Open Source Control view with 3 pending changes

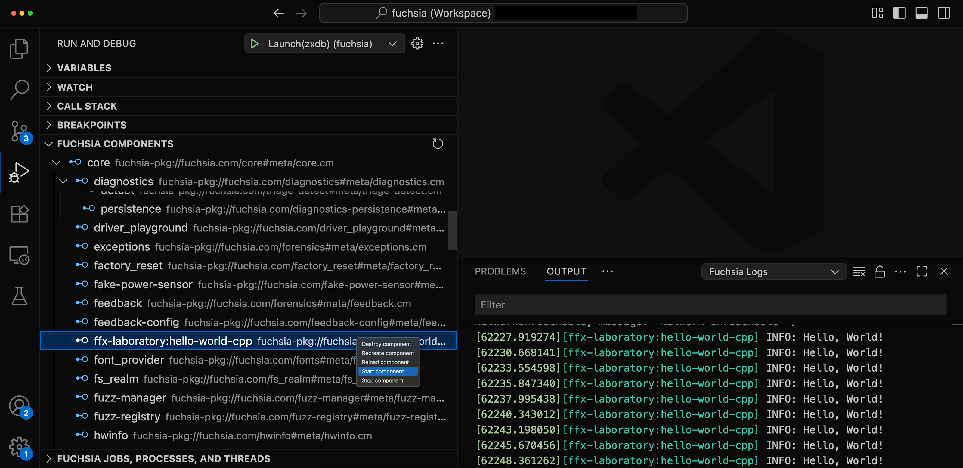coord(19,132)
